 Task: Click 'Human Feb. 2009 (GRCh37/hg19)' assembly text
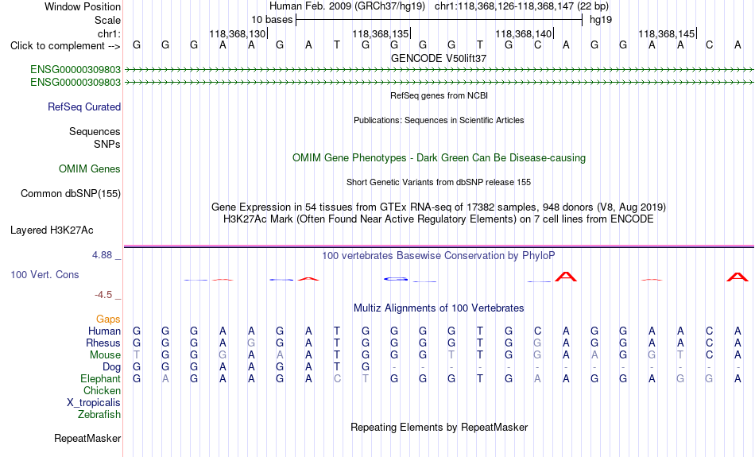point(347,6)
